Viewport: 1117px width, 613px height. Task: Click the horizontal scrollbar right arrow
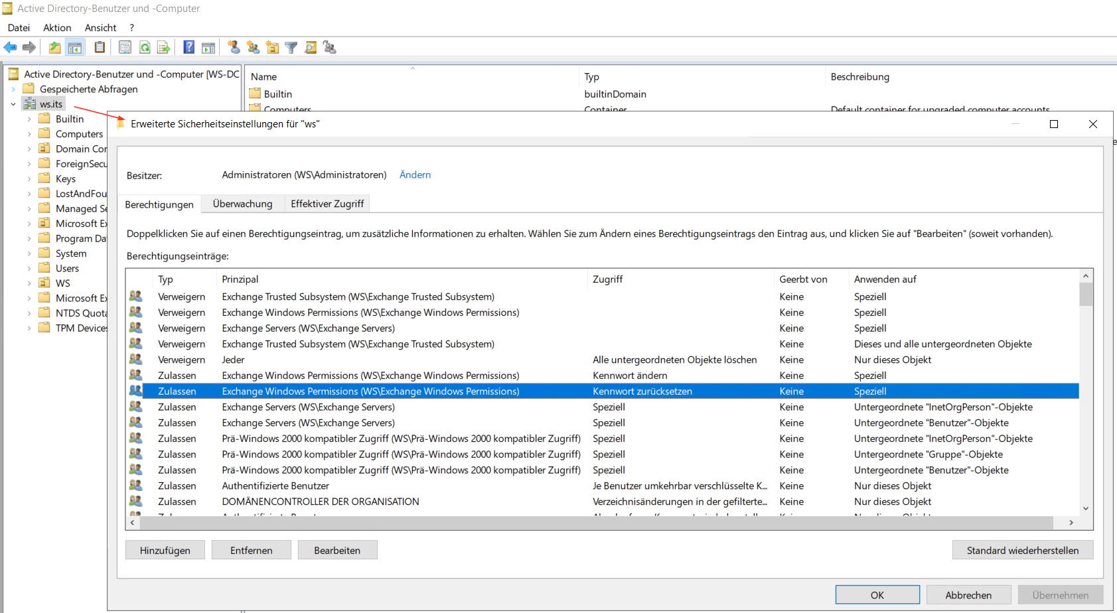click(1071, 523)
